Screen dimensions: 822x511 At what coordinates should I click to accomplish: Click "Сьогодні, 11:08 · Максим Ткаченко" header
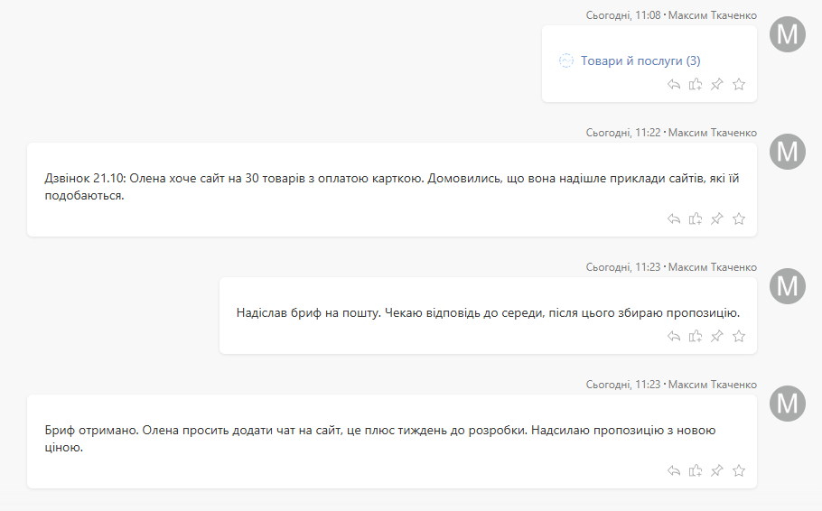pyautogui.click(x=671, y=15)
